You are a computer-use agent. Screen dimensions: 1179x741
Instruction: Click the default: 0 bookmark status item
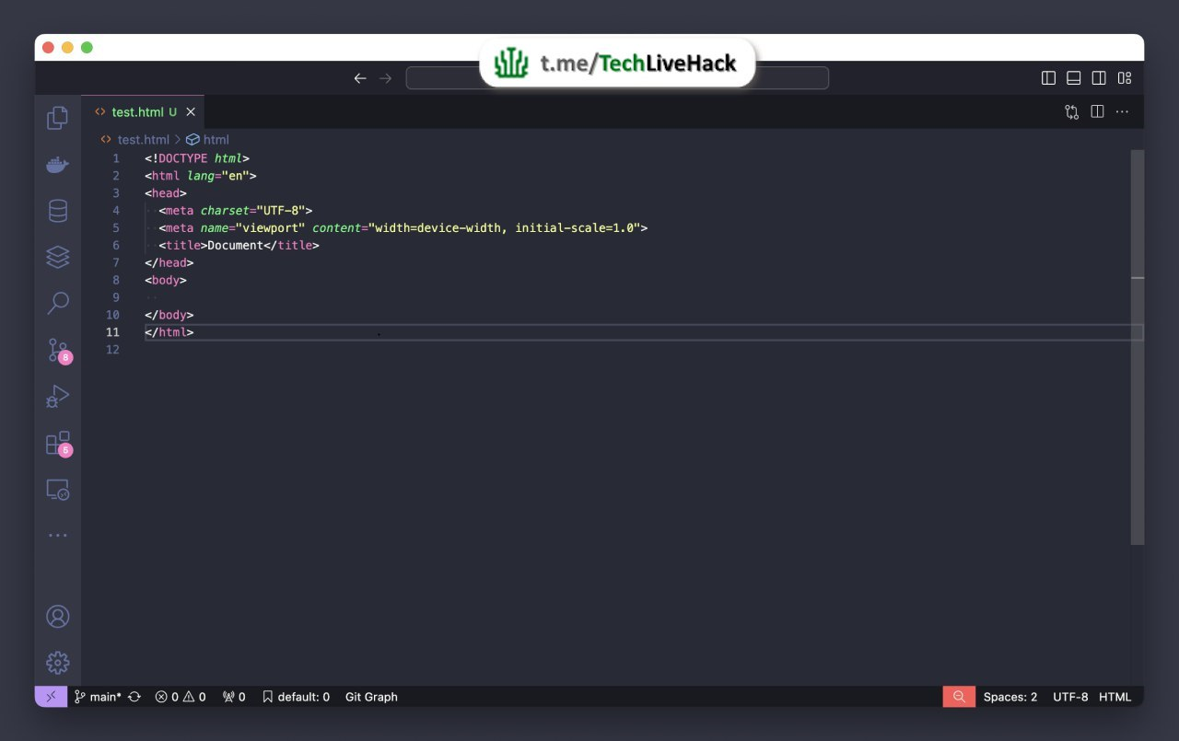pos(296,697)
